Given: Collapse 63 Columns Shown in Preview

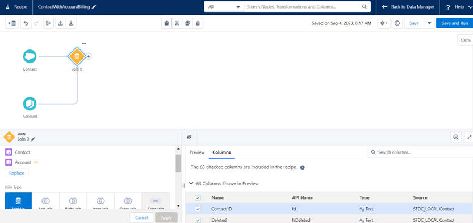Looking at the screenshot, I should click(x=191, y=183).
